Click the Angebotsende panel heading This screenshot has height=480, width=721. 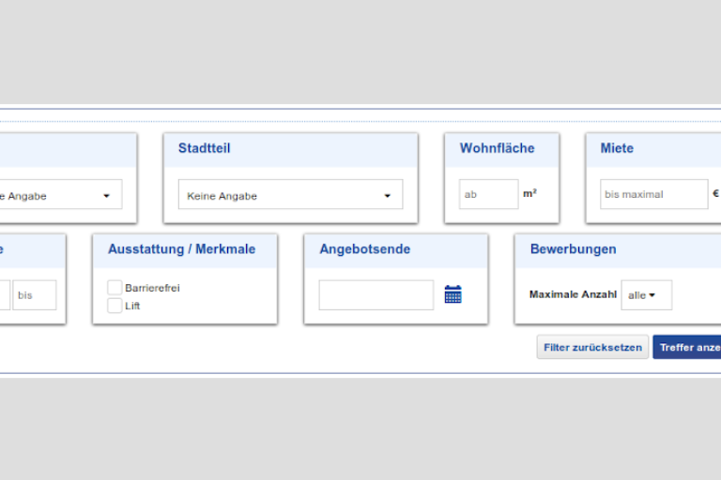pyautogui.click(x=364, y=249)
